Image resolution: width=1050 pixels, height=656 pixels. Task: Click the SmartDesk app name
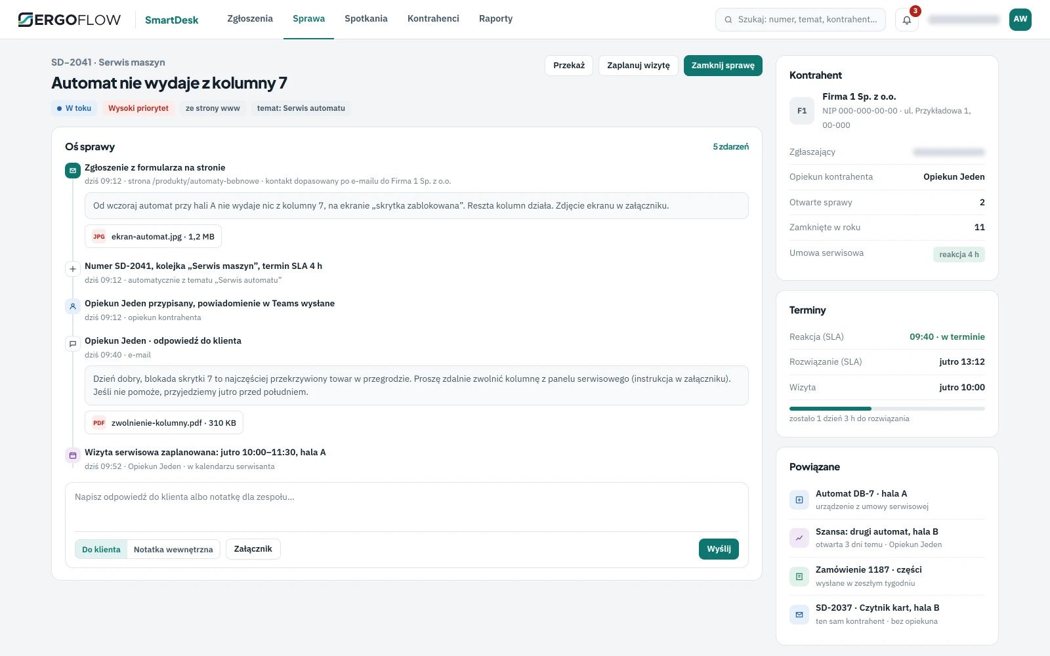(x=171, y=20)
